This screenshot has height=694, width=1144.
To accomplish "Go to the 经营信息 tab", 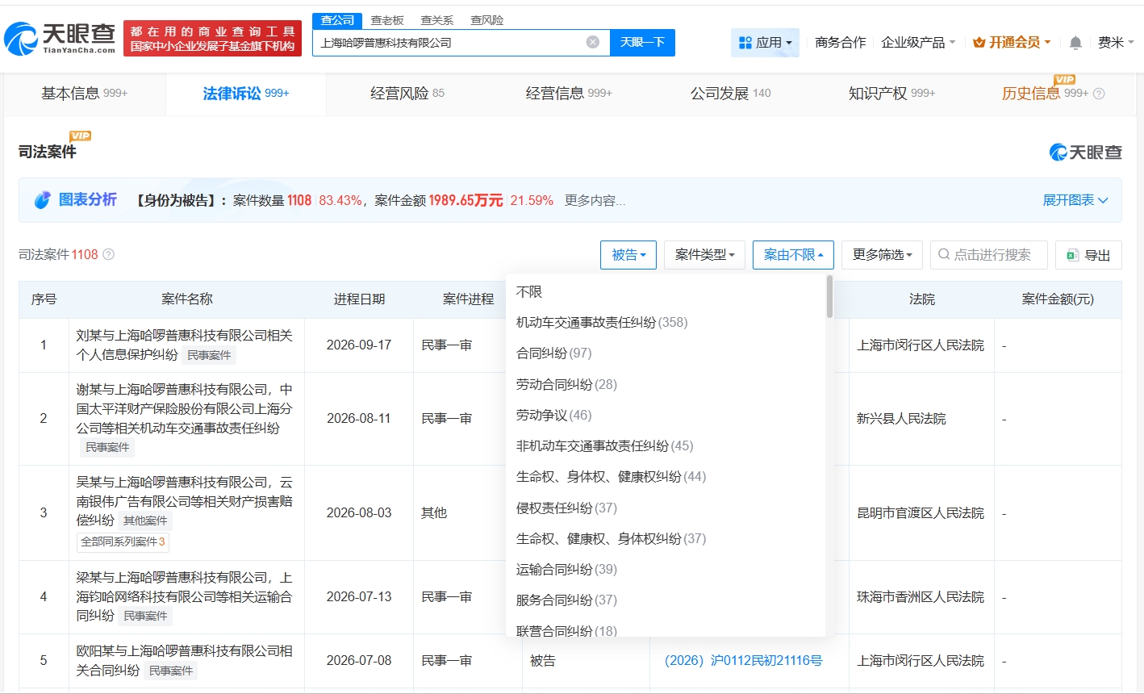I will click(569, 94).
